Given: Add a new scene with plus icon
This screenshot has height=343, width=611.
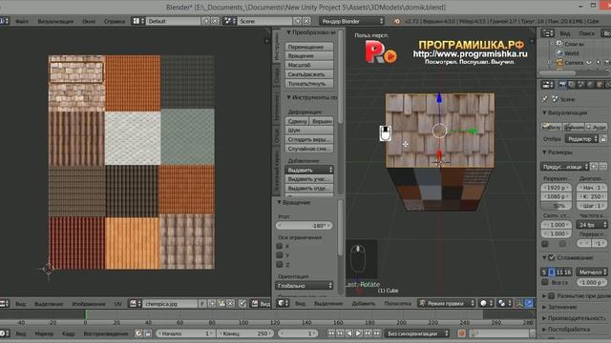Looking at the screenshot, I should 298,21.
